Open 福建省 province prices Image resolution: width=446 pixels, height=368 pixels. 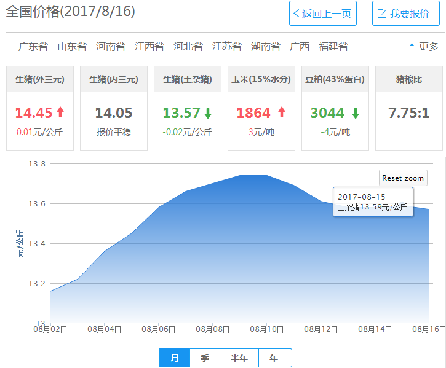click(333, 47)
